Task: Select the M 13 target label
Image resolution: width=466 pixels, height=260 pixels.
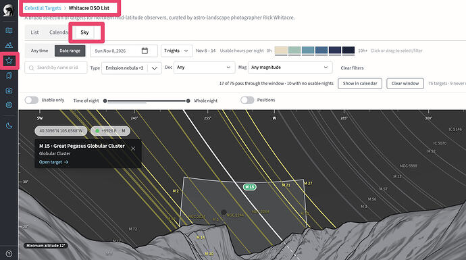Action: tap(397, 176)
